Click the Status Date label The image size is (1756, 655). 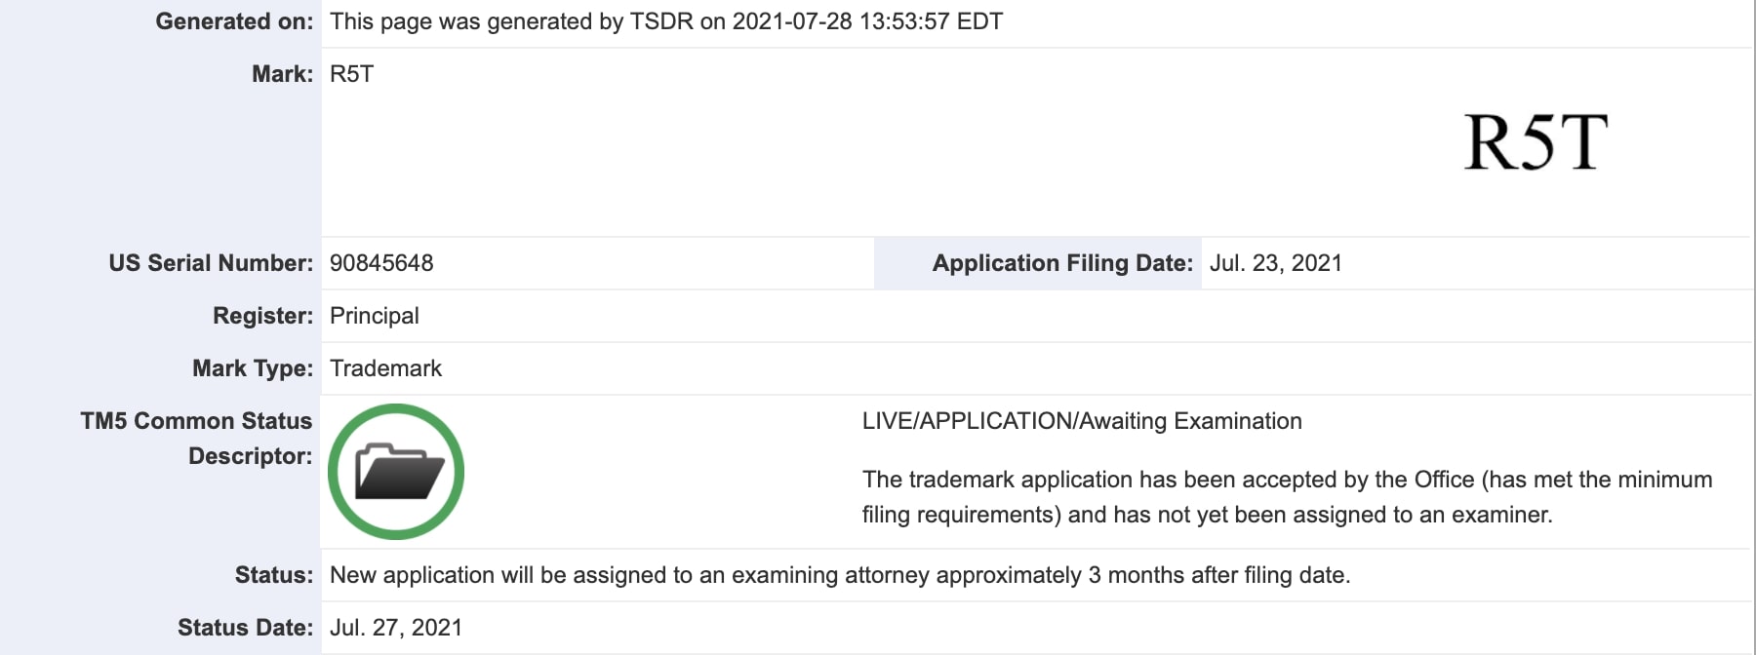[x=245, y=628]
